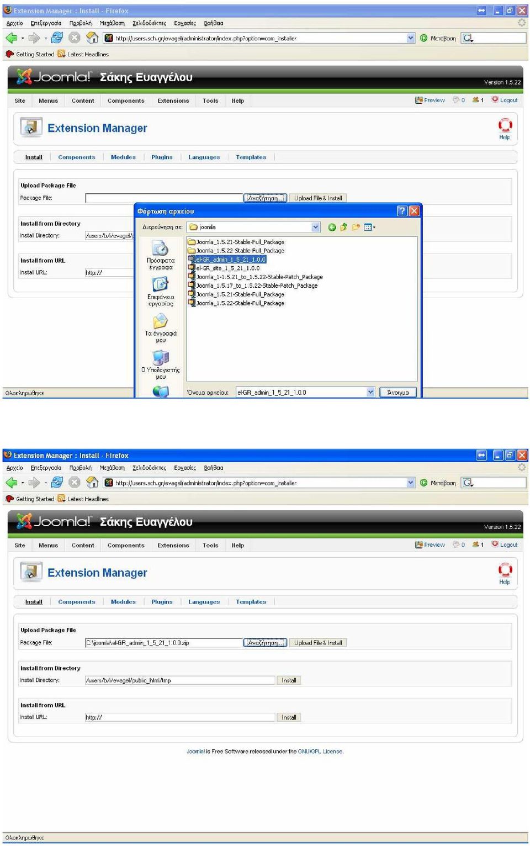The image size is (530, 846).
Task: Click Upload File & Install next to the C:\joomla path
Action: point(318,643)
